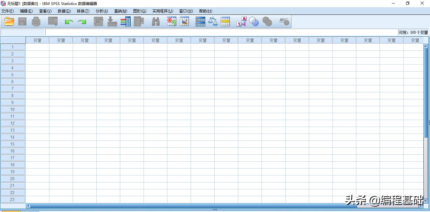The height and width of the screenshot is (212, 430).
Task: Open Weight Cases with the scales icon
Action: 213,21
